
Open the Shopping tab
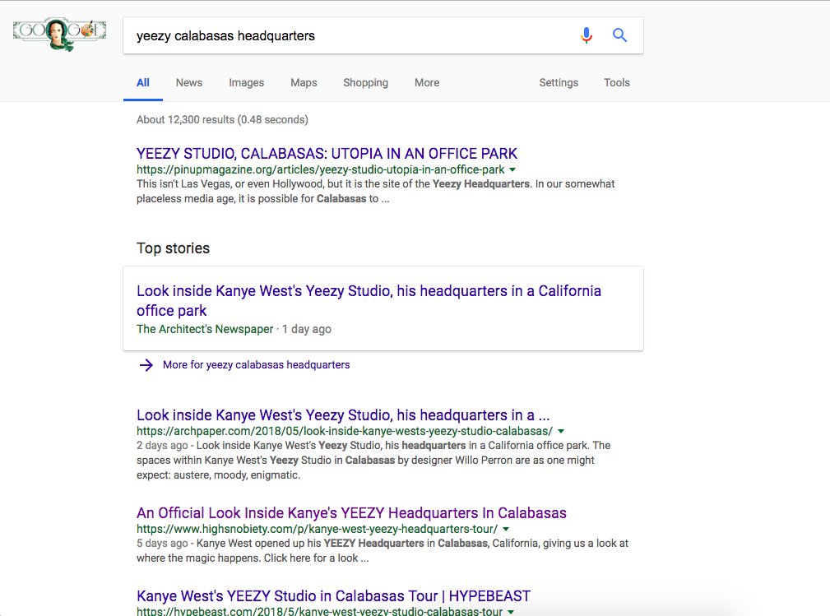(366, 82)
